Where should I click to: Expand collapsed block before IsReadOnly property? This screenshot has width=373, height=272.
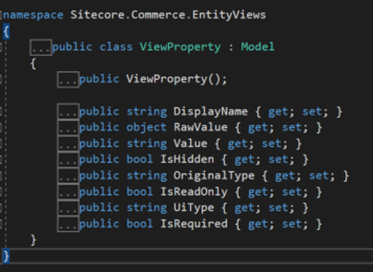[68, 192]
